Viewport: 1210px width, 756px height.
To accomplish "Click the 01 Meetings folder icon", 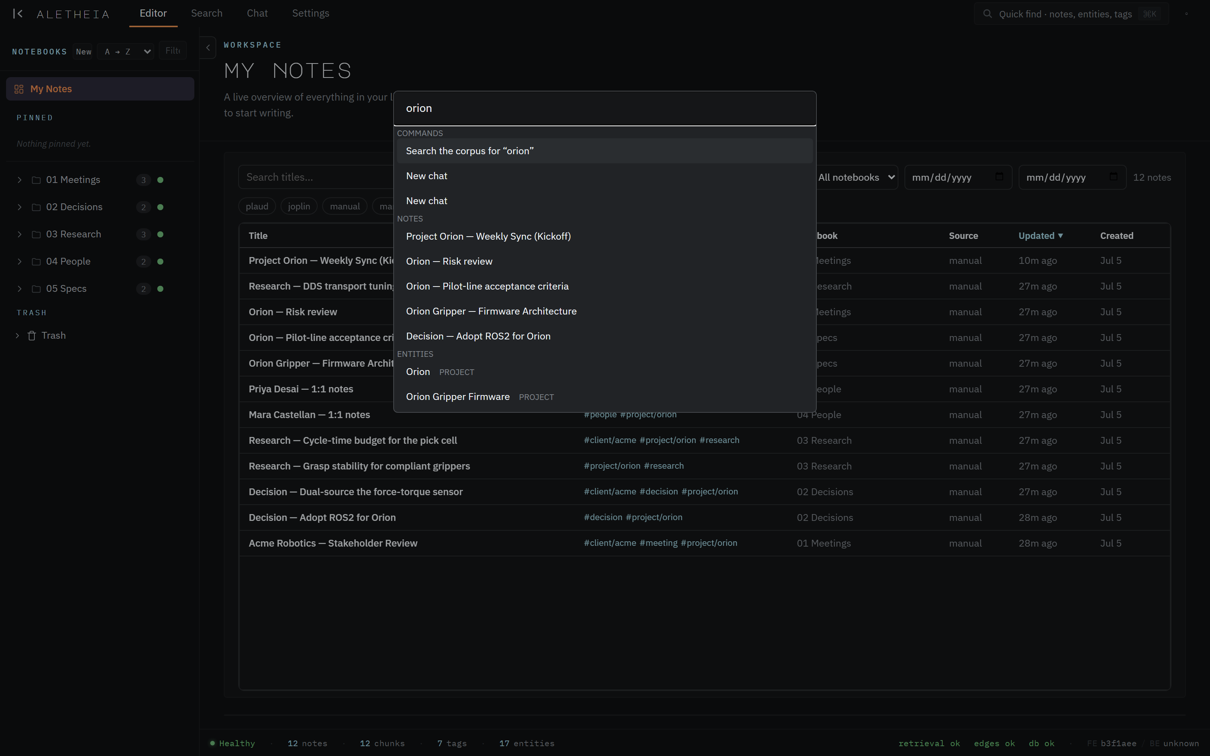I will (36, 180).
